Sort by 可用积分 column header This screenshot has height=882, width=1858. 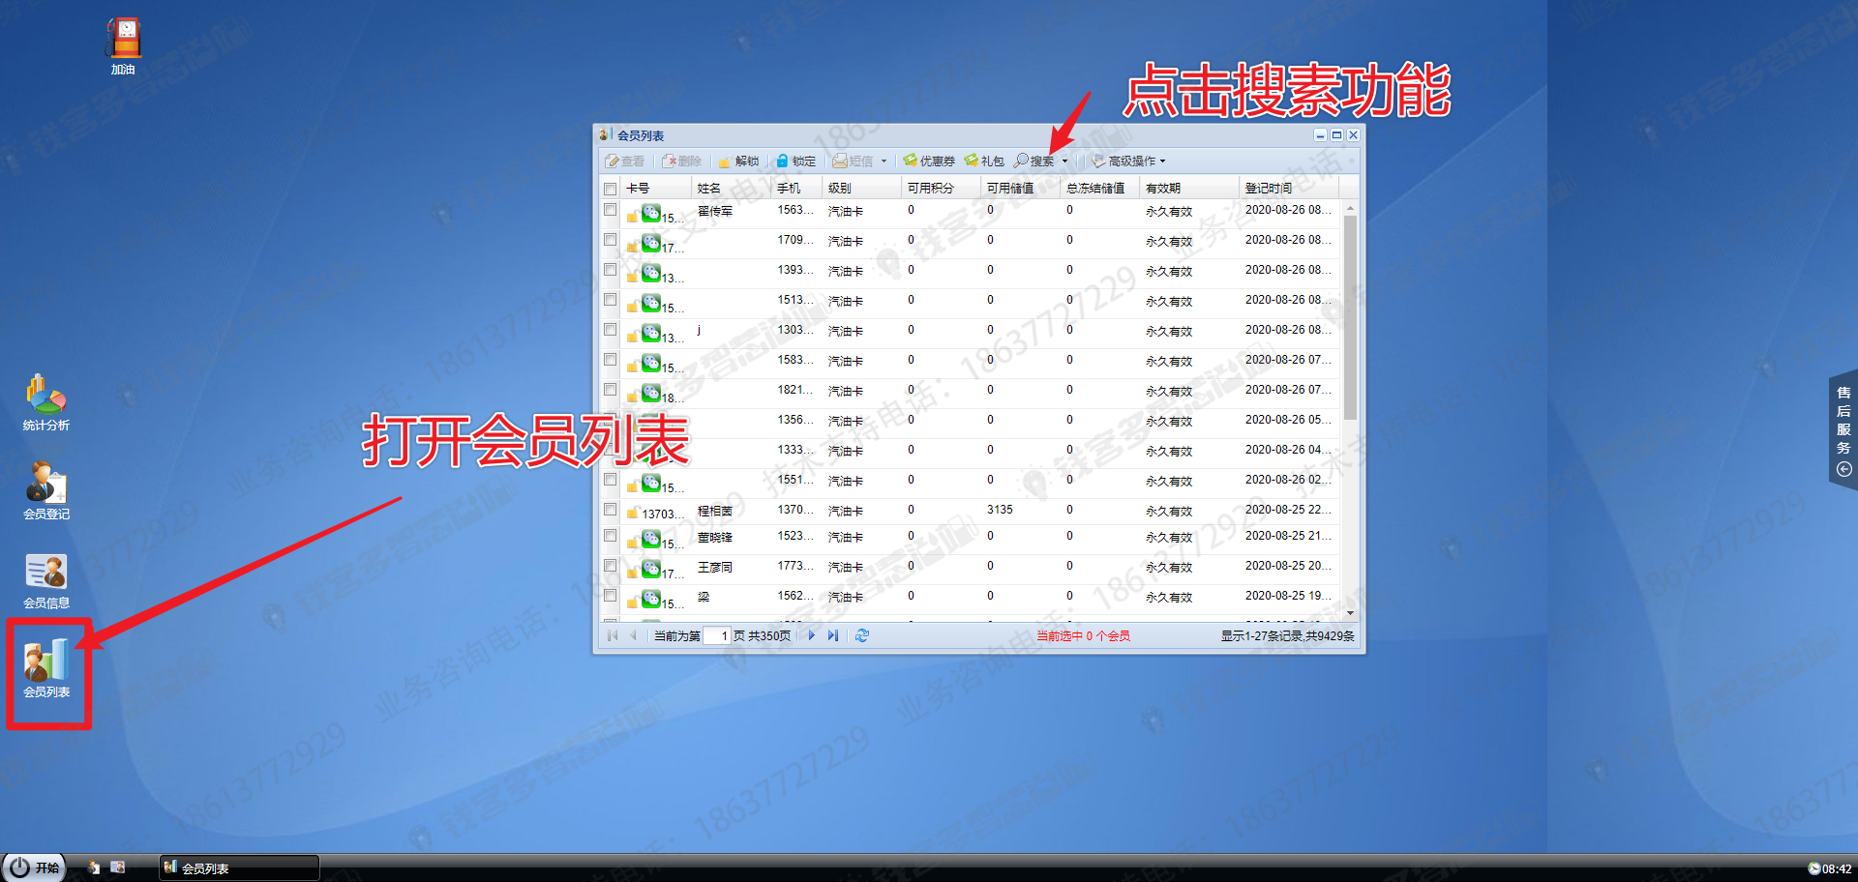coord(931,189)
